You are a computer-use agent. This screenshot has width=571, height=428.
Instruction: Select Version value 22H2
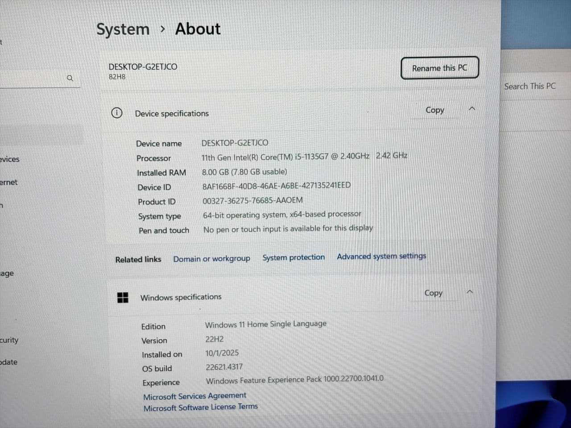[214, 339]
